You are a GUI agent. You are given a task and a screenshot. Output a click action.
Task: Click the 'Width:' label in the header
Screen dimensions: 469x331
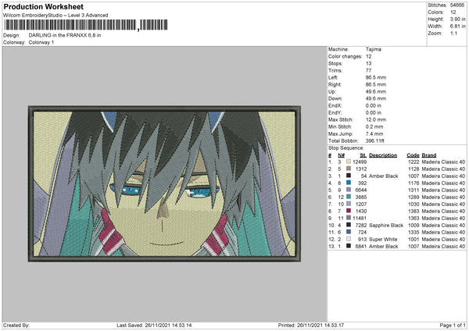coord(435,27)
